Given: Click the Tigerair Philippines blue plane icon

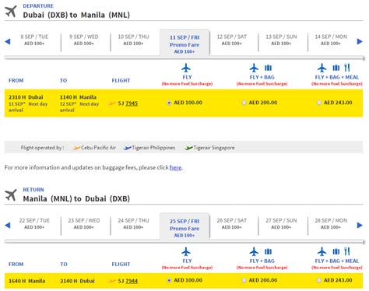Looking at the screenshot, I should [128, 148].
